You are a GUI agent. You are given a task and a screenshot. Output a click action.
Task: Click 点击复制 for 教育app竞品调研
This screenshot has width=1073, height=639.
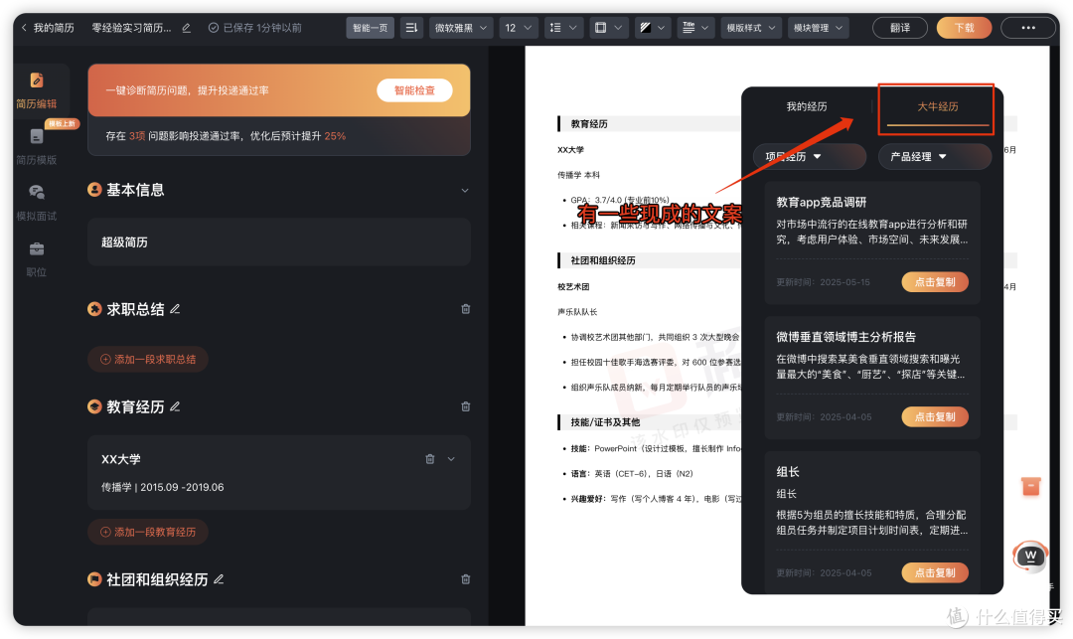click(x=935, y=282)
